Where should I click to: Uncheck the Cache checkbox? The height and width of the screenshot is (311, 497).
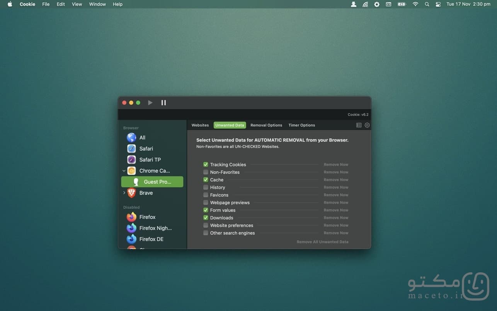(x=206, y=180)
